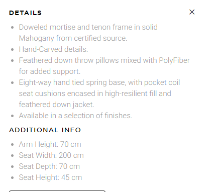Click the Seat Depth: 70 cm item

[49, 166]
